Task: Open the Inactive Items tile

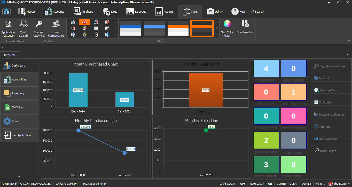Action: click(266, 92)
